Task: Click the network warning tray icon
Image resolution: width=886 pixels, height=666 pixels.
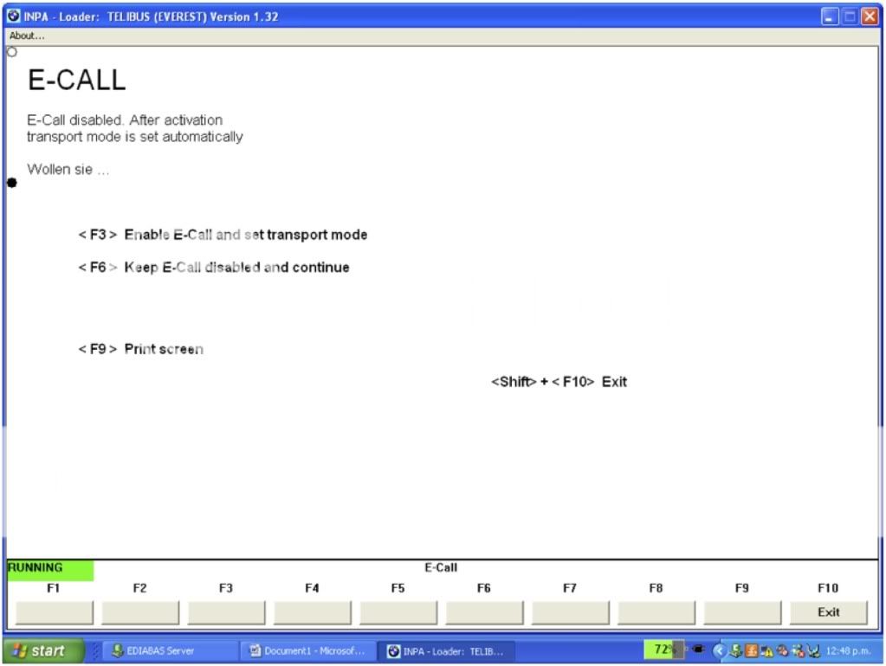Action: [x=766, y=651]
